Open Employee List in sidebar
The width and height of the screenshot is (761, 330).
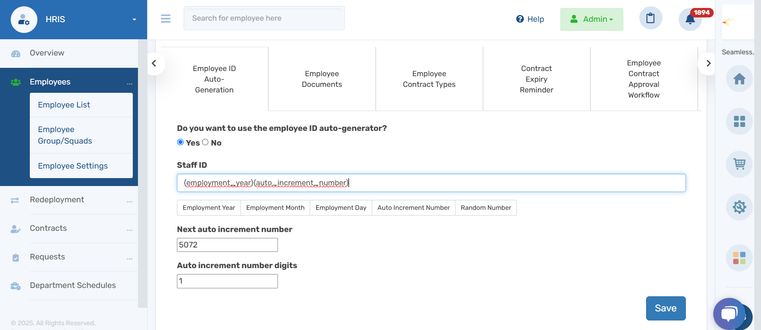tap(64, 105)
